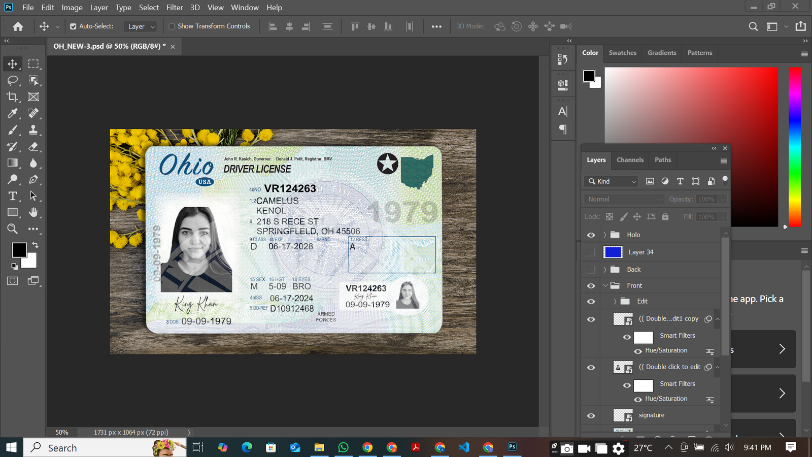Hide the Double...dit1 copy layer
This screenshot has height=457, width=812.
point(591,319)
